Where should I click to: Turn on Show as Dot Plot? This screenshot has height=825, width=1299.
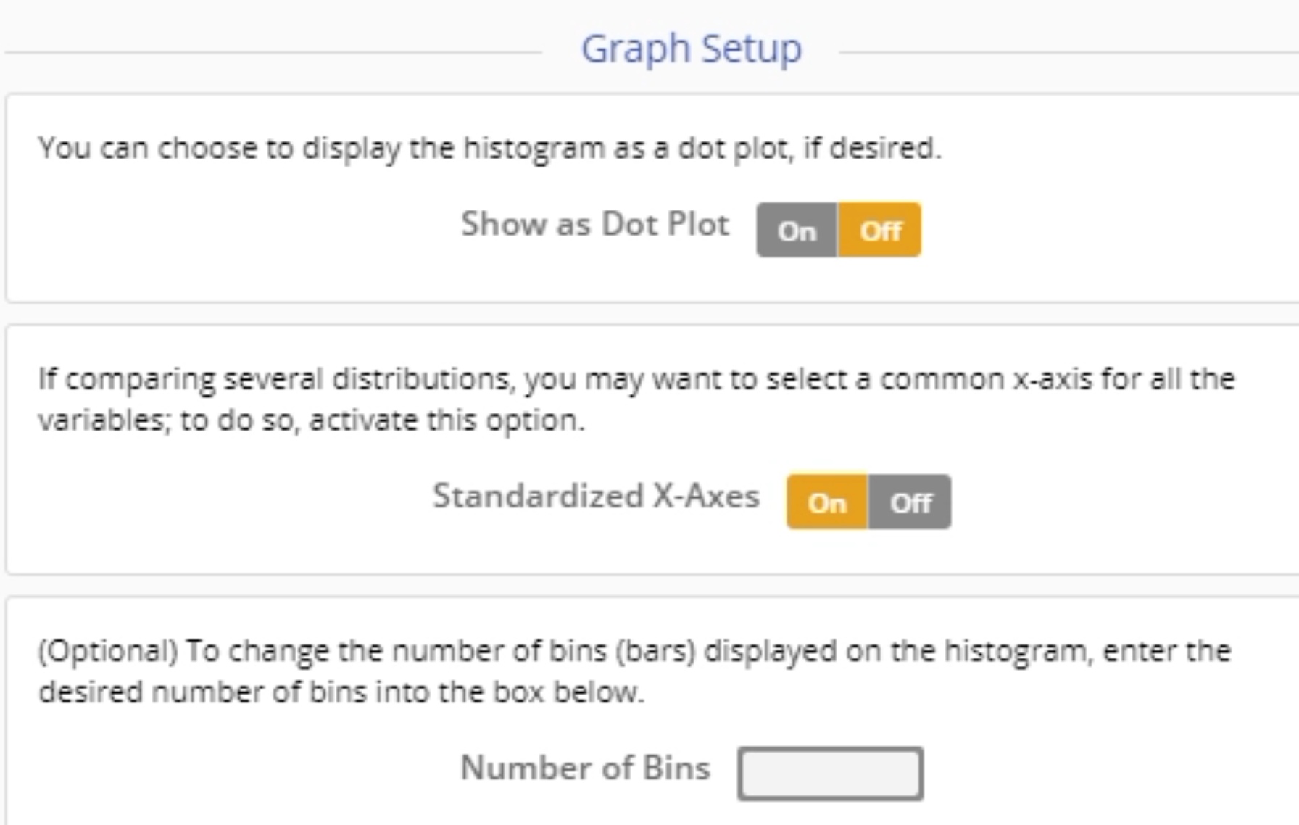pyautogui.click(x=797, y=231)
